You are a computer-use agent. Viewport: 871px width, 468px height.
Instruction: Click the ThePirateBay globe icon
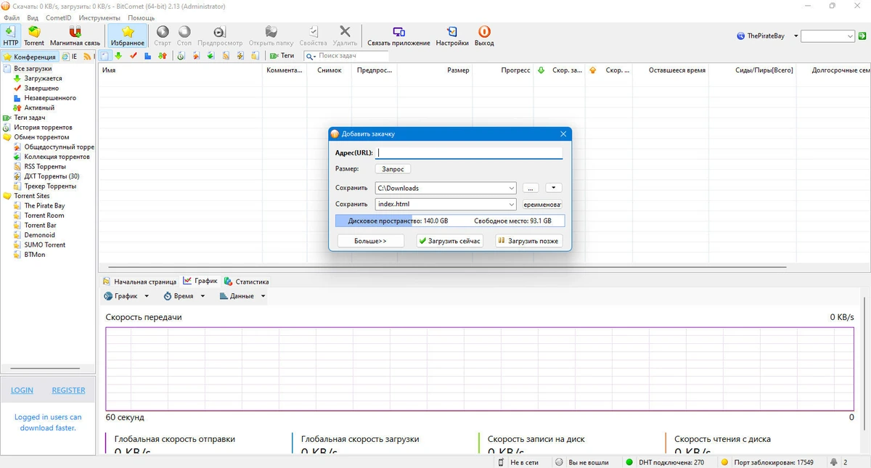pos(740,36)
